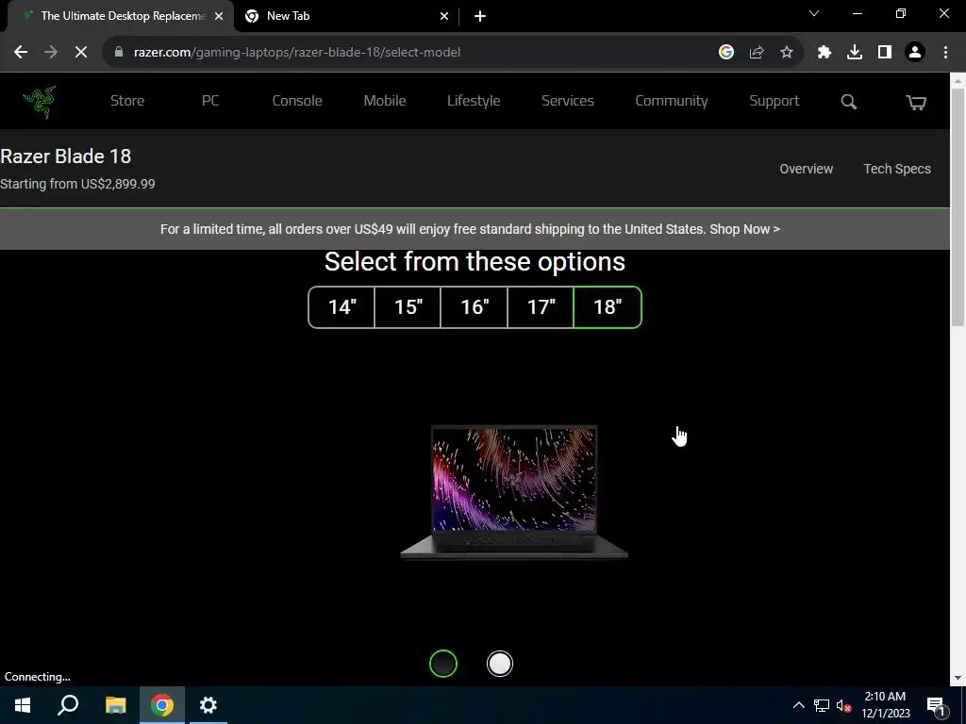Image resolution: width=966 pixels, height=724 pixels.
Task: Click the Google icon in address bar
Action: pos(726,53)
